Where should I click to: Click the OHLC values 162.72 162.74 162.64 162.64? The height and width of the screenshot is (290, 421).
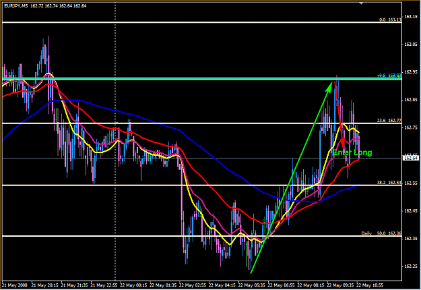[58, 5]
